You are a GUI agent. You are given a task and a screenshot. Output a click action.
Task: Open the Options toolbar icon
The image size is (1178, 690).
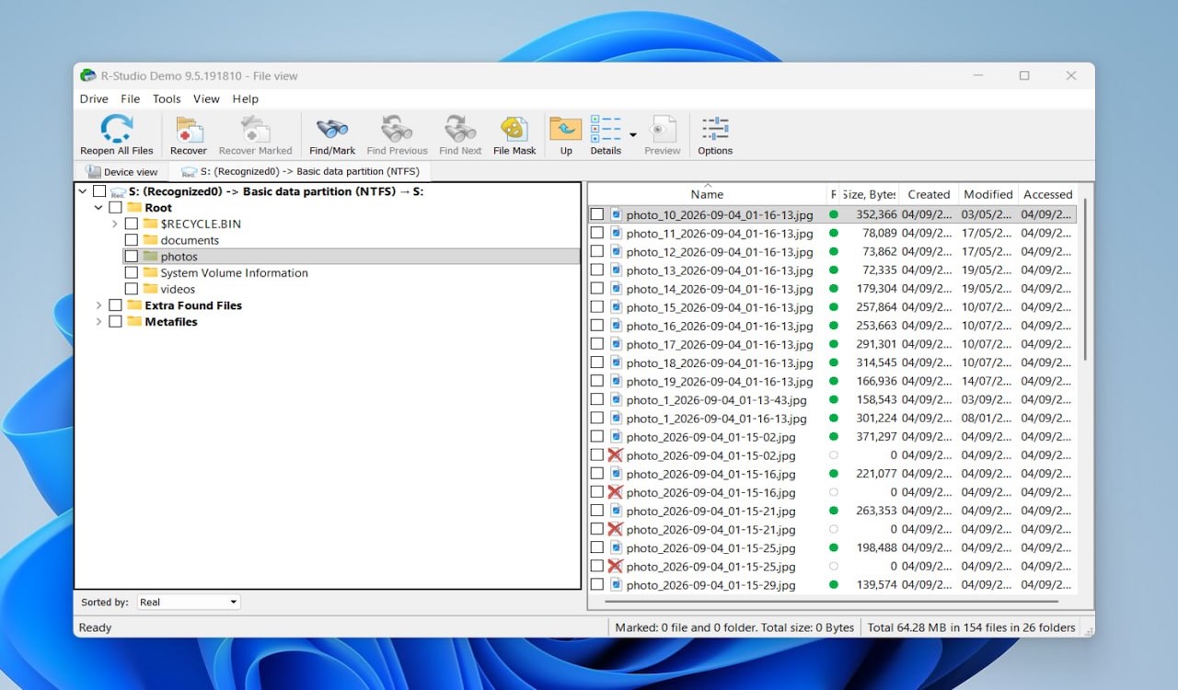[715, 129]
